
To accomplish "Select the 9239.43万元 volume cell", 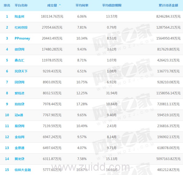I will pyautogui.click(x=52, y=71).
